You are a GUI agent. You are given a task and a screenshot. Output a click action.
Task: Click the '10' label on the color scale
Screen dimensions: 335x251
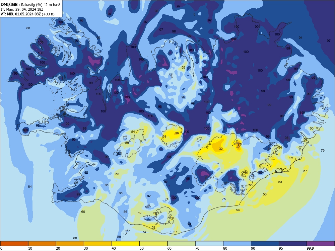coord(30,248)
